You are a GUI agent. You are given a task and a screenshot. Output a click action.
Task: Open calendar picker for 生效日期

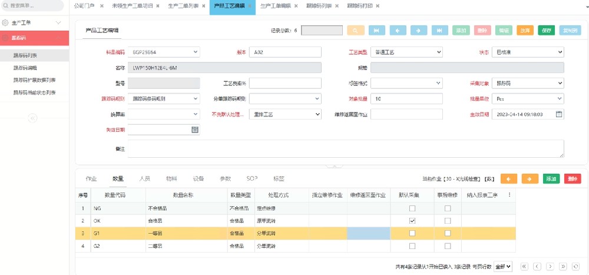coord(558,114)
